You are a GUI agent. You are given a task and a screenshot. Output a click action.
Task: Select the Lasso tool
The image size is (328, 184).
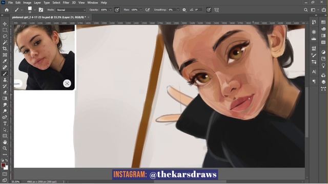(5, 36)
